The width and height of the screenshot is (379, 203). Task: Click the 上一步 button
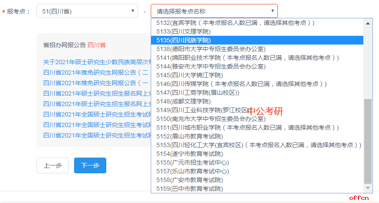pos(53,165)
